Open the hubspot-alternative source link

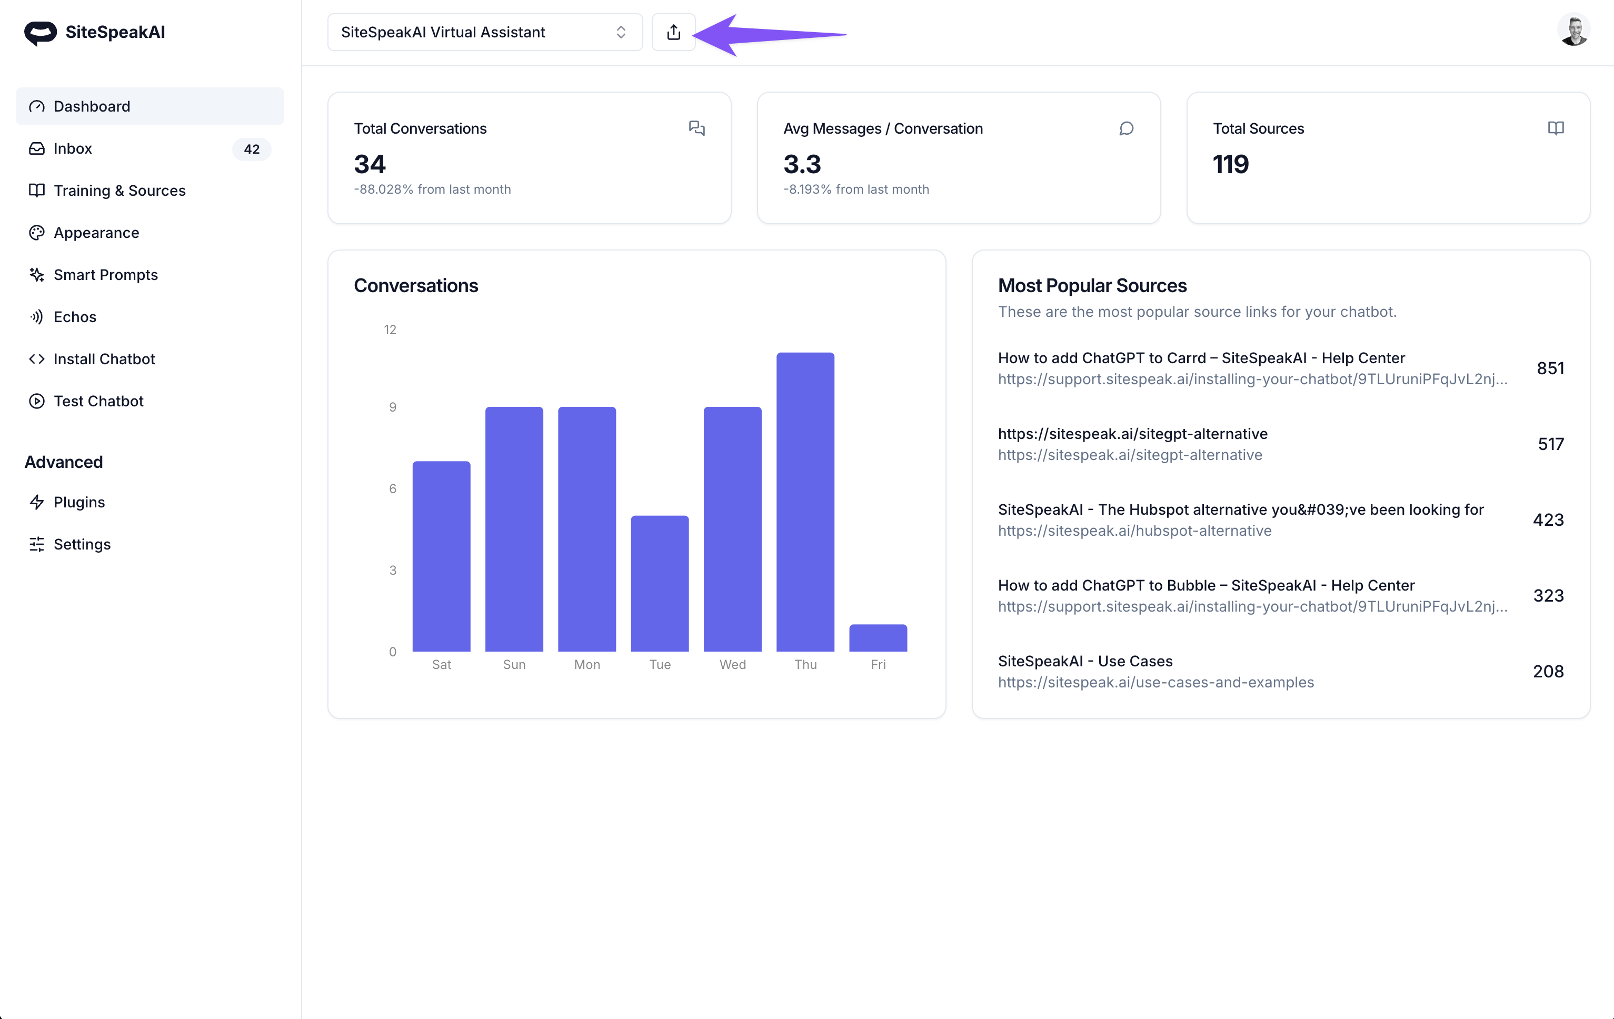click(1134, 531)
